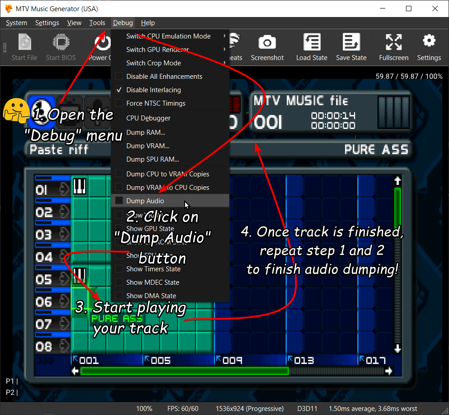The height and width of the screenshot is (415, 449).
Task: Click the up arrow above the vertical scrollbar
Action: (x=397, y=181)
